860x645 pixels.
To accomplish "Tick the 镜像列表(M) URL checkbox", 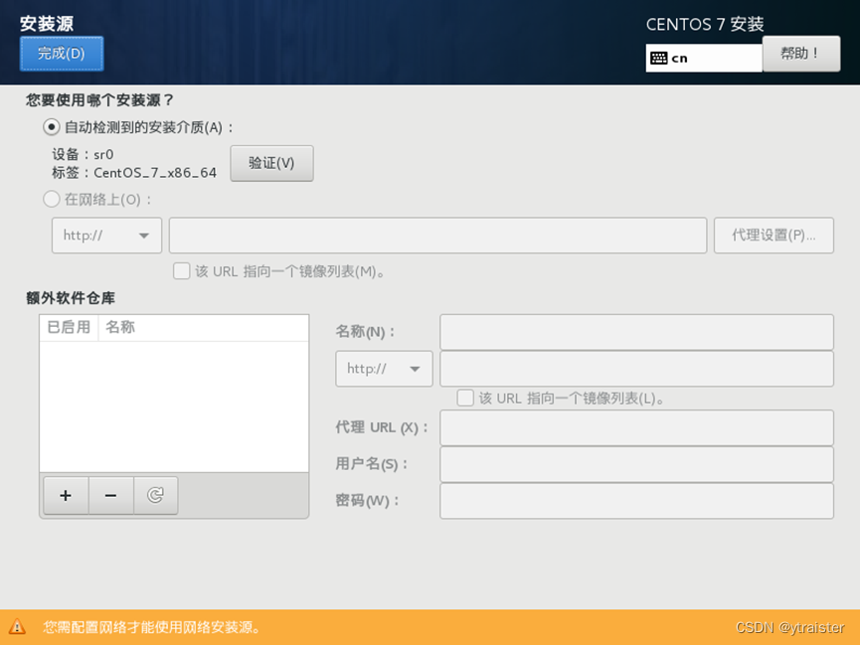I will pos(182,271).
